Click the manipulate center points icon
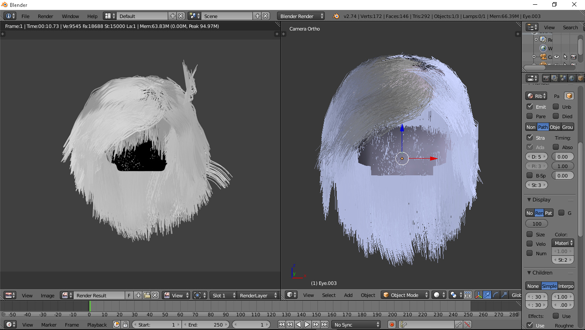Image resolution: width=585 pixels, height=330 pixels. click(468, 295)
